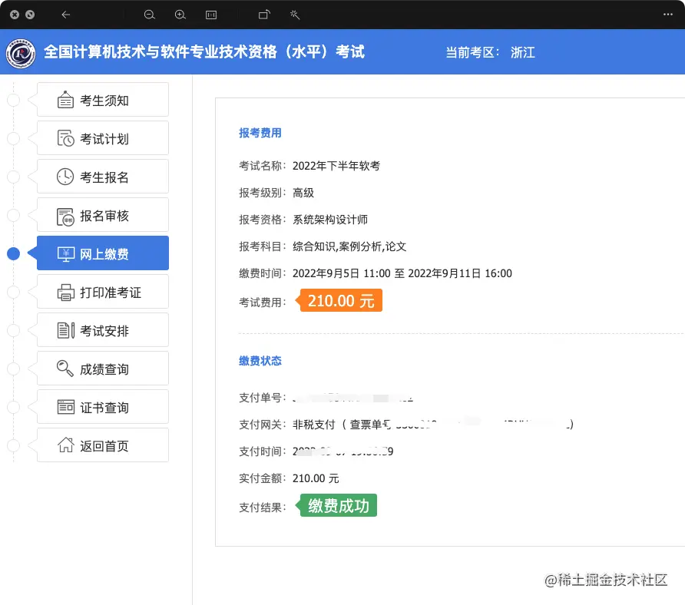Click the 返回首页 house icon

tap(66, 445)
